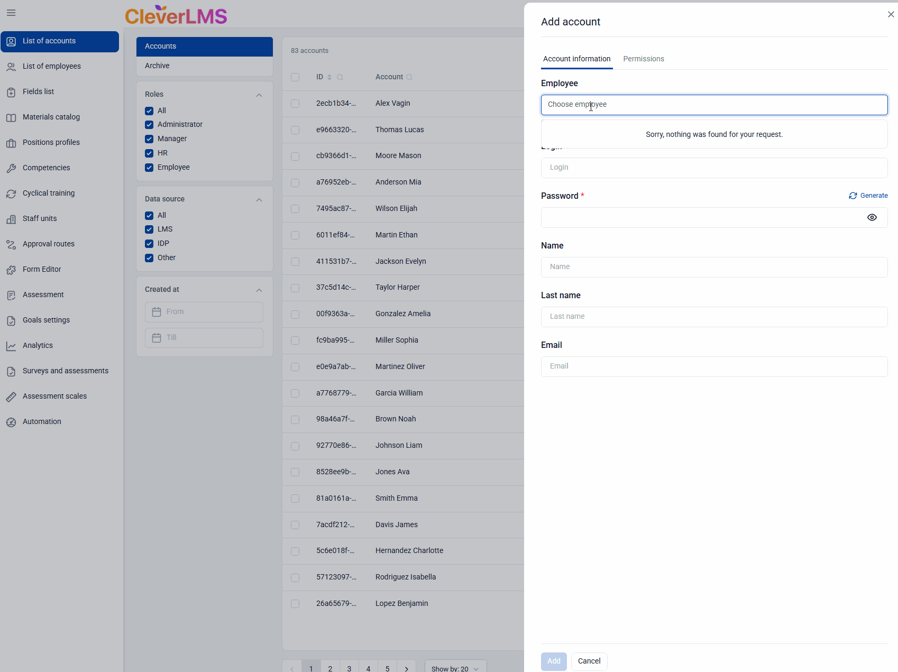
Task: Show password using the eye icon
Action: tap(872, 217)
